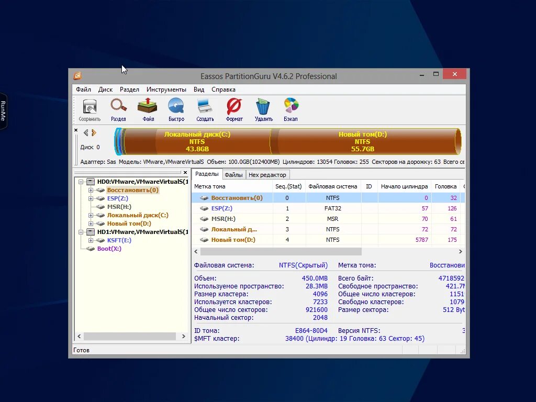Open the Вид menu
The width and height of the screenshot is (536, 402).
point(198,90)
